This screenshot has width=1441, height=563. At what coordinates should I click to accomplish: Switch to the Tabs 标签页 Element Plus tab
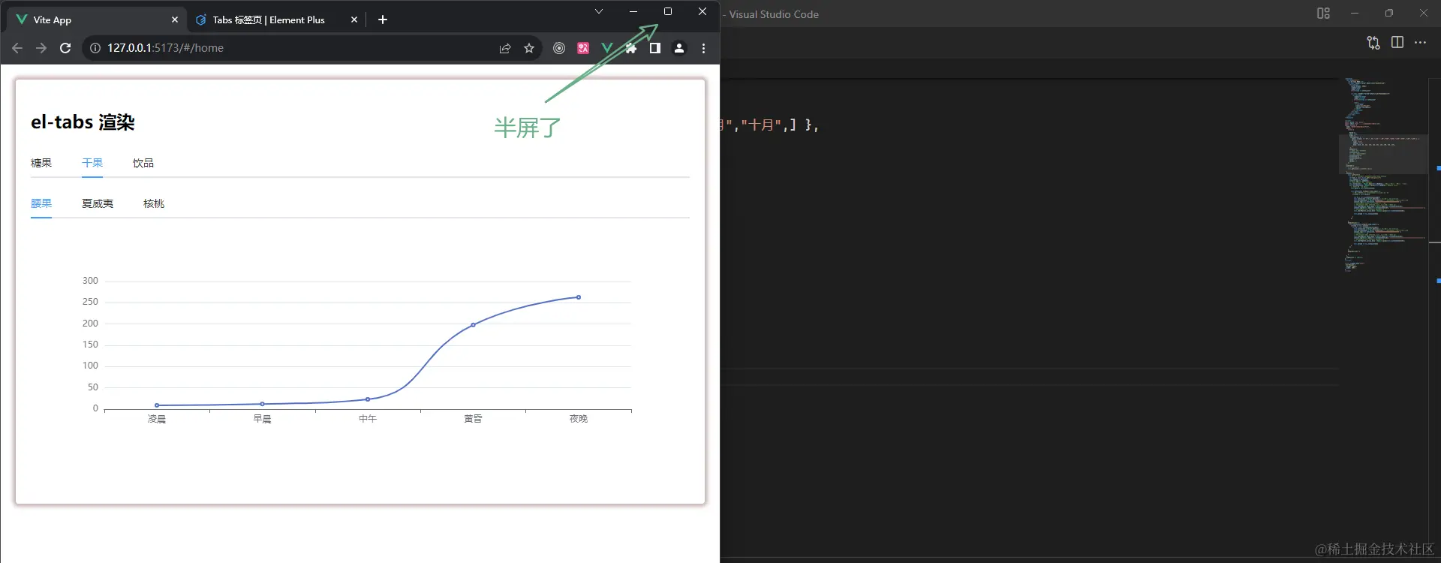click(276, 20)
